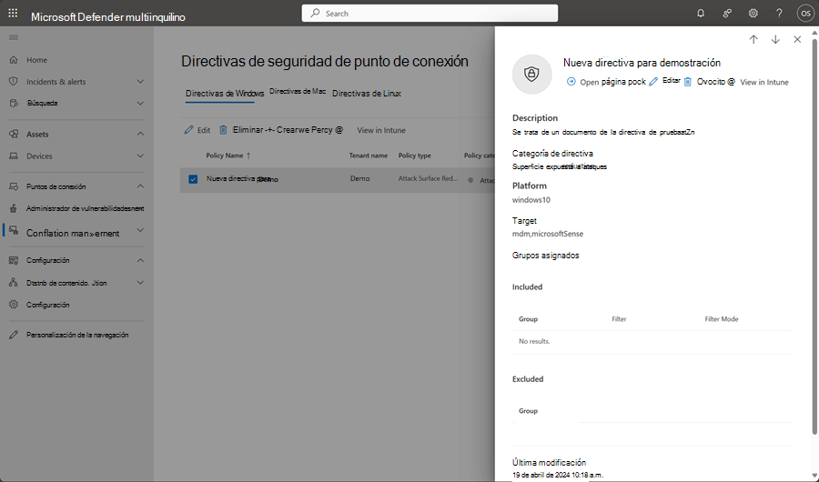The height and width of the screenshot is (482, 819).
Task: Click the lower Configuración gear icon
Action: [14, 305]
